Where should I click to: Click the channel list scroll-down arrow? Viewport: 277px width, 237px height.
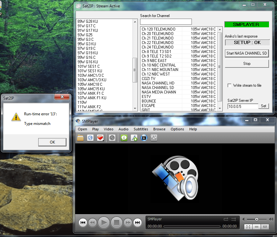[x=220, y=109]
